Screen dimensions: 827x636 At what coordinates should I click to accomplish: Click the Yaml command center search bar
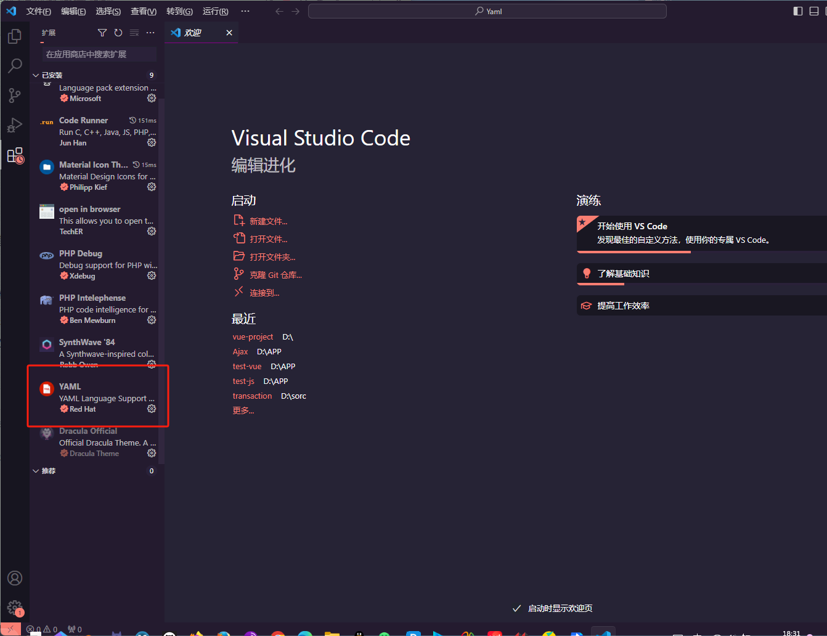point(487,11)
